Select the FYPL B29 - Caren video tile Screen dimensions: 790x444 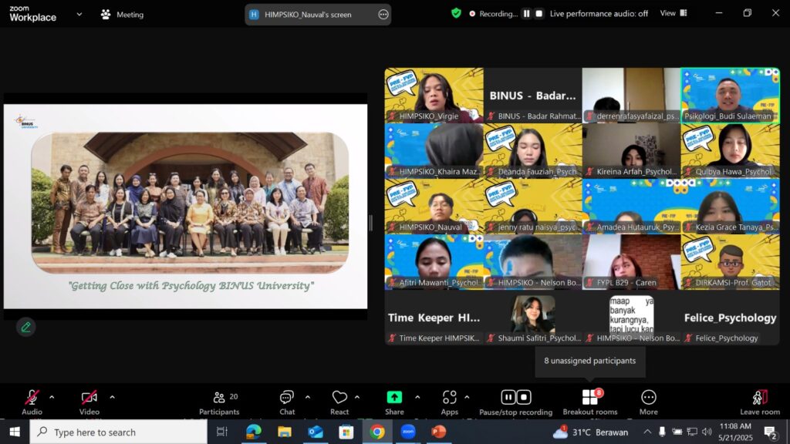point(631,262)
